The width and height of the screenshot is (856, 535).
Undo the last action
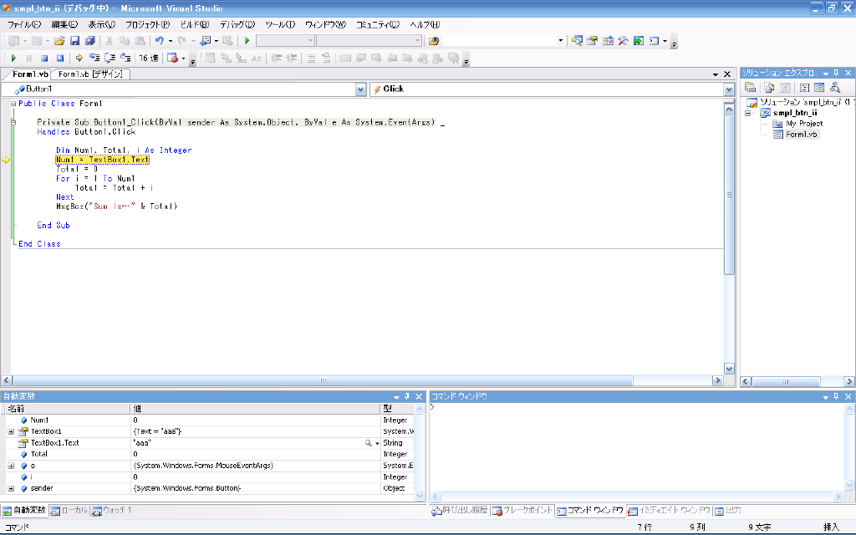160,41
